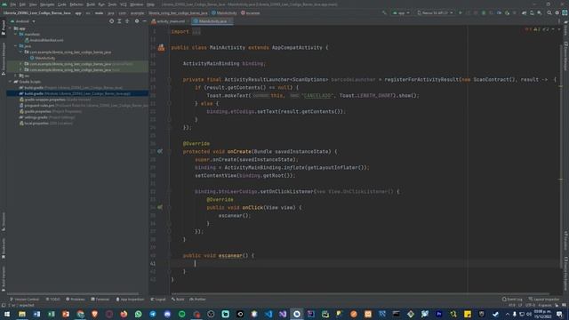
Task: Expand the res folder node
Action: tap(16, 76)
